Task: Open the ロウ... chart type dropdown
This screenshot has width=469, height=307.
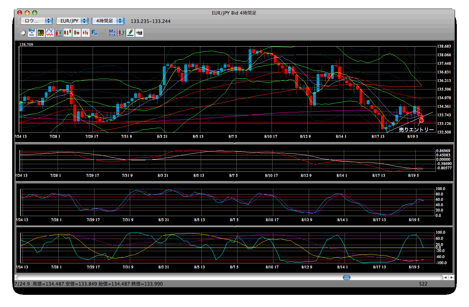Action: (36, 21)
